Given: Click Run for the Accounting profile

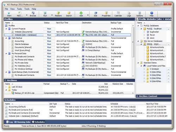Looking at the screenshot, I should coord(49,41).
